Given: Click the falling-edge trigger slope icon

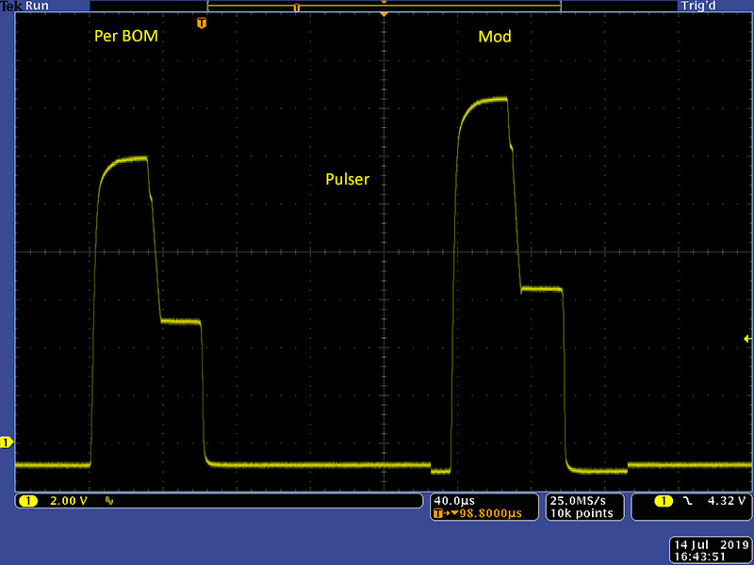Looking at the screenshot, I should coord(688,501).
